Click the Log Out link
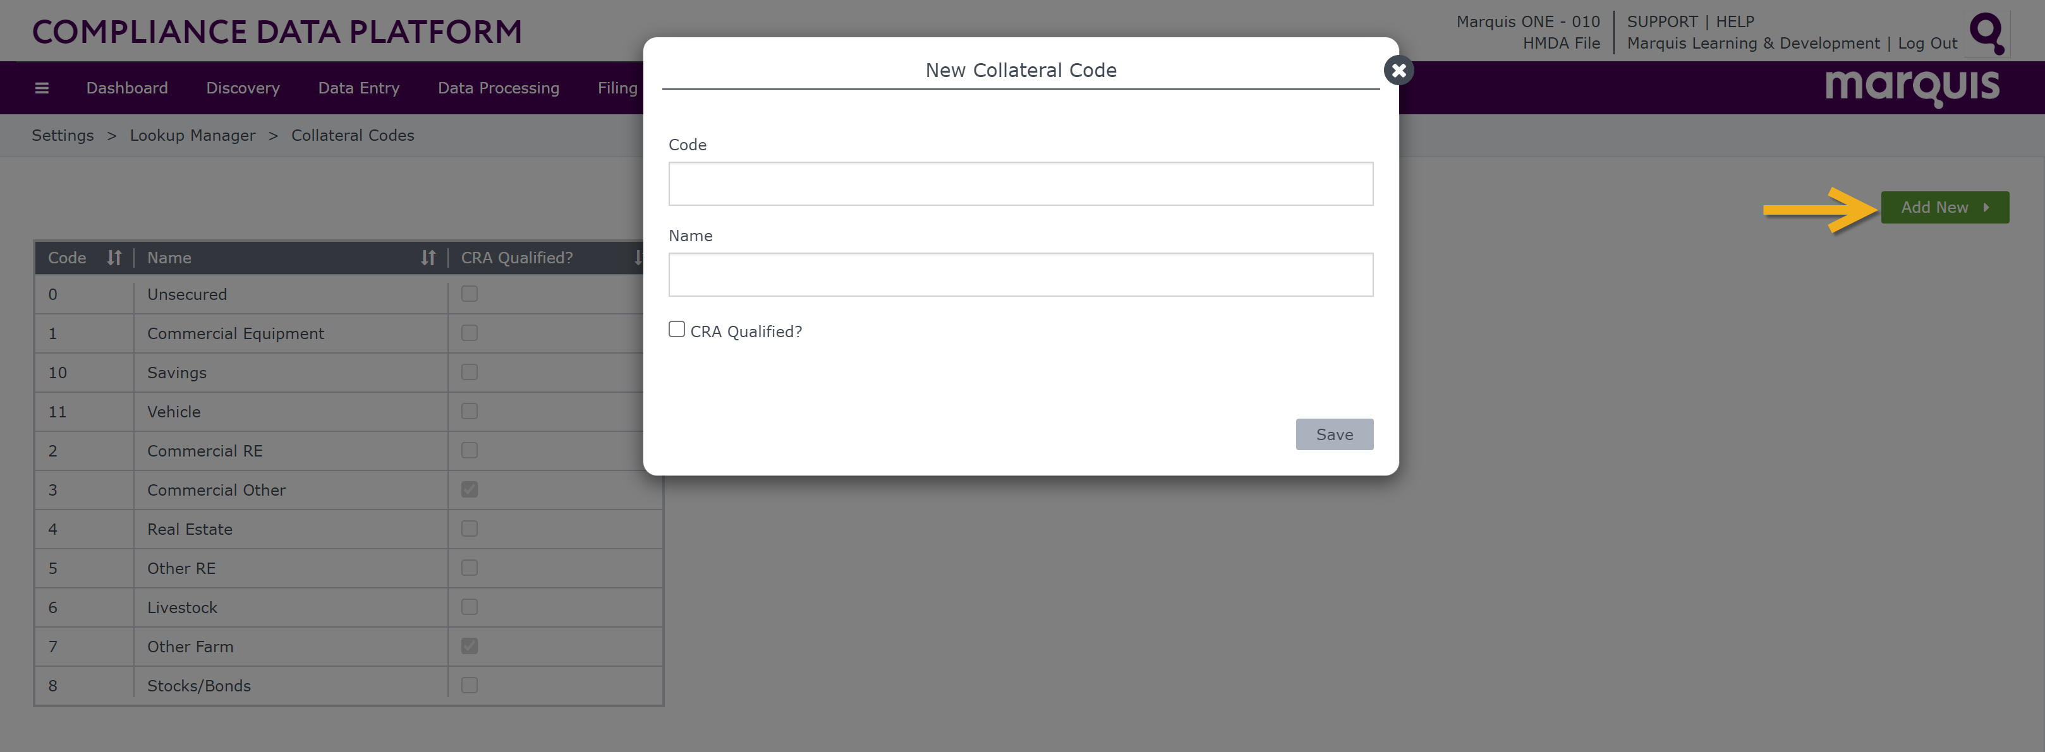This screenshot has height=752, width=2045. pos(1927,44)
